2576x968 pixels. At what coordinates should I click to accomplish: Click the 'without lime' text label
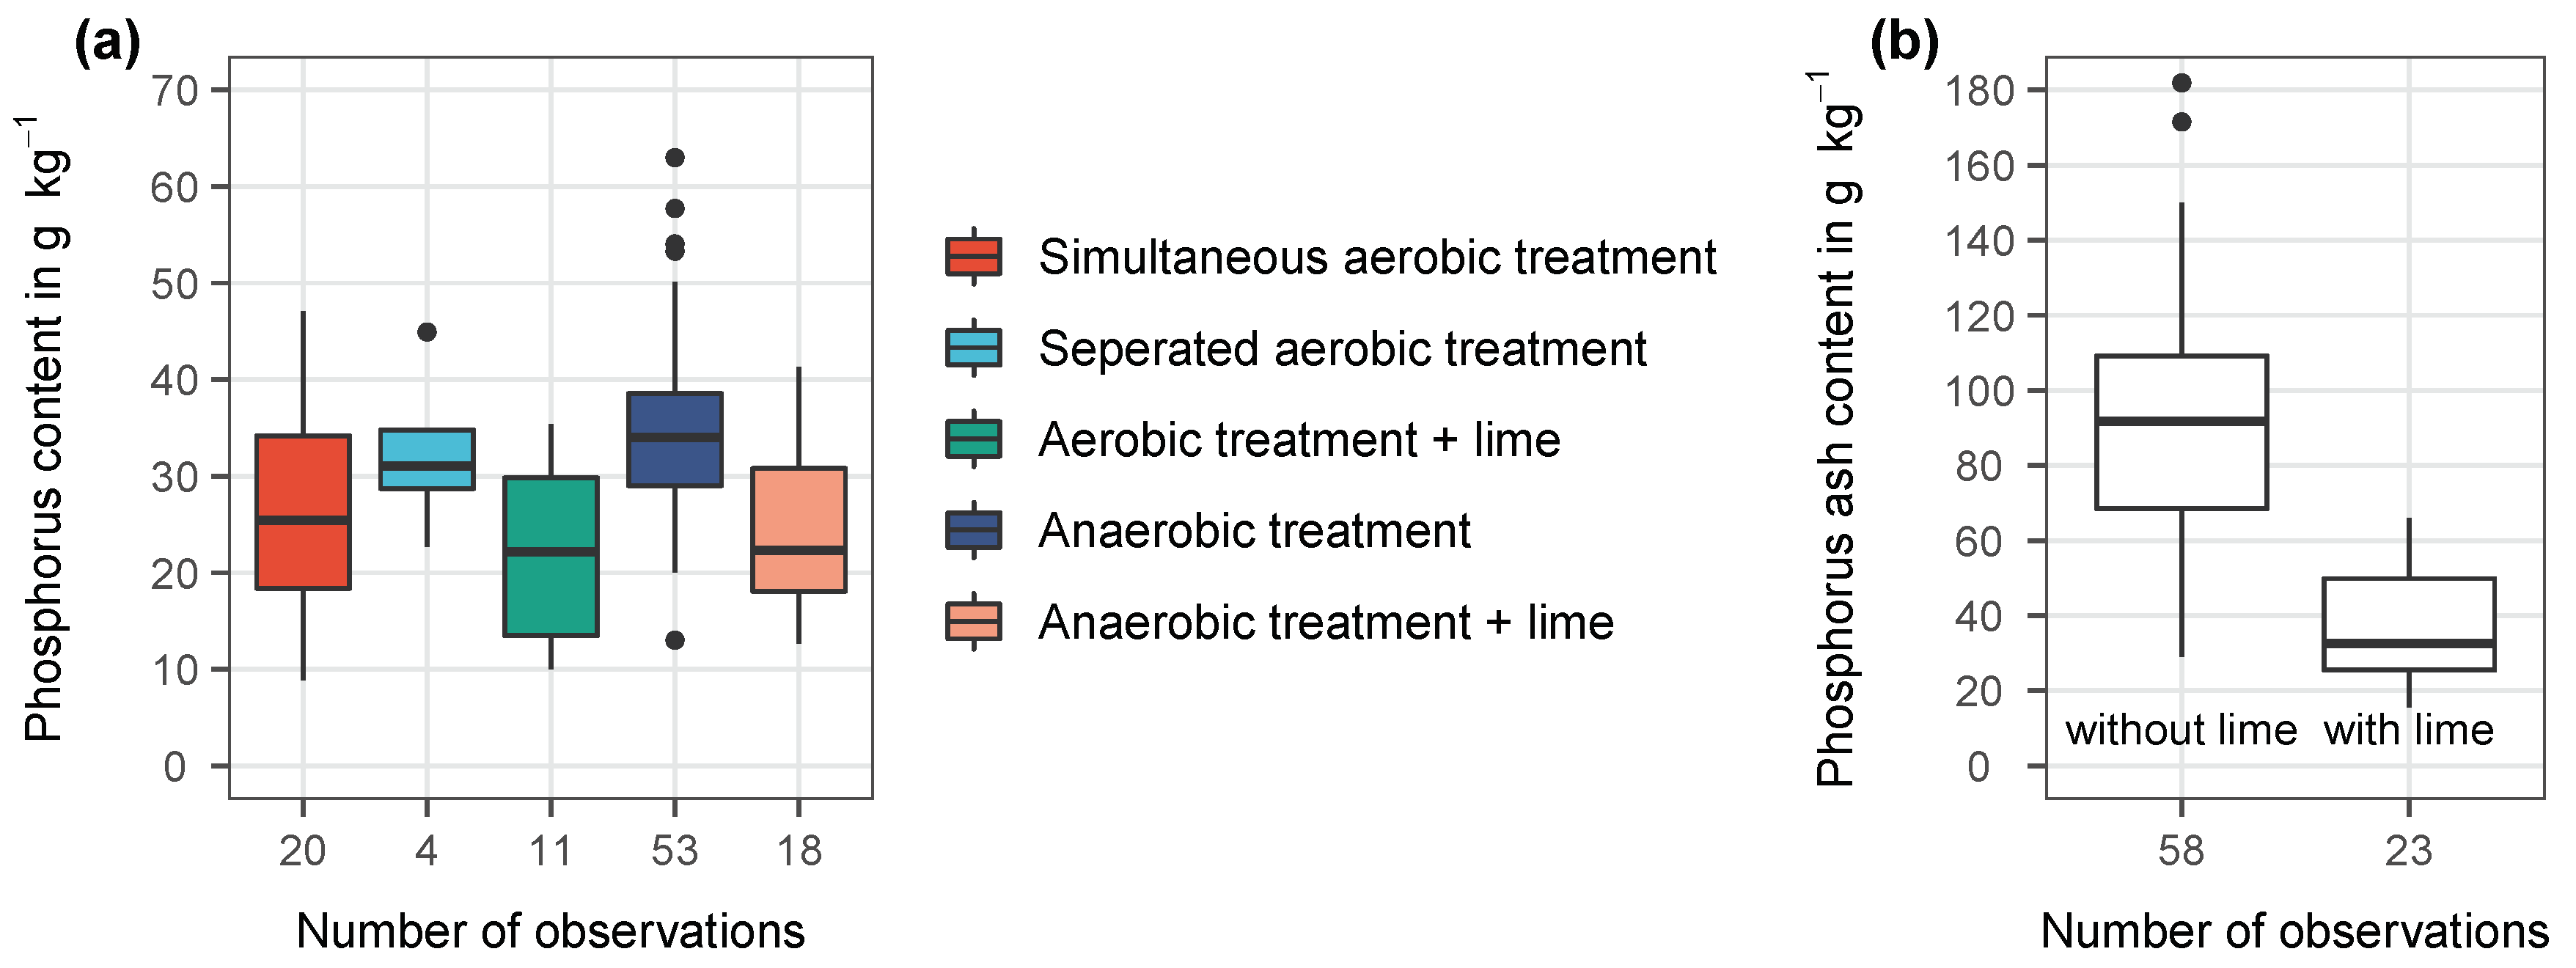[2181, 730]
